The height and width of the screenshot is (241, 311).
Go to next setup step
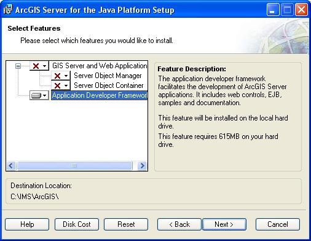pyautogui.click(x=224, y=224)
